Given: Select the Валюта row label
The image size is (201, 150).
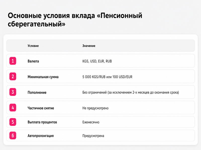Looking at the screenshot, I should [x=33, y=61].
